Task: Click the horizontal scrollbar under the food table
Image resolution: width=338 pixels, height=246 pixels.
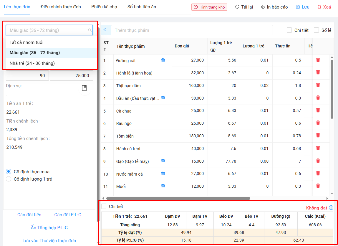Action: coord(178,198)
